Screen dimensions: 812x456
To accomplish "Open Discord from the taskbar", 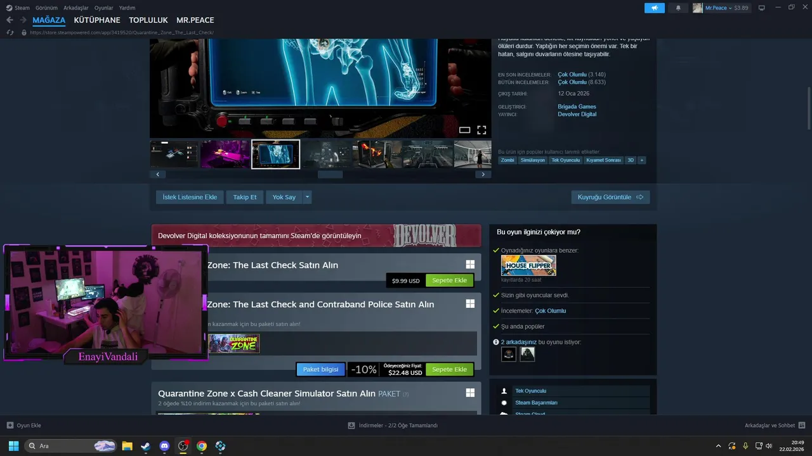I will (164, 446).
